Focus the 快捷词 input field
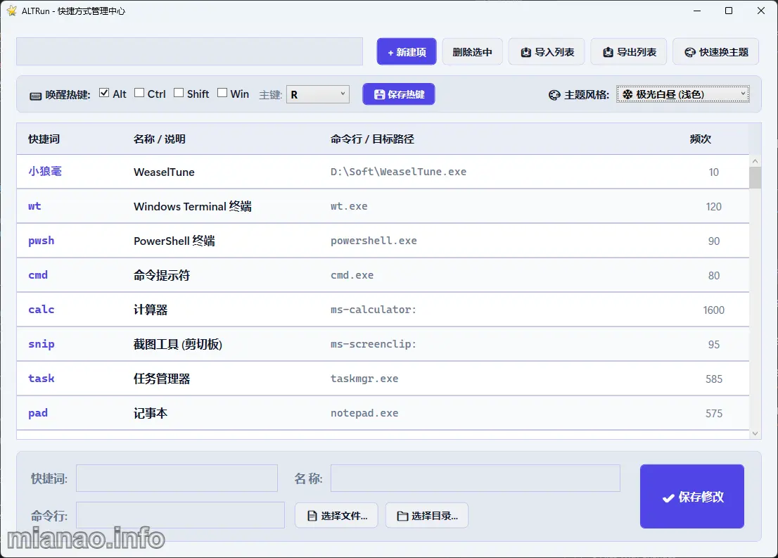Image resolution: width=778 pixels, height=558 pixels. (x=177, y=478)
